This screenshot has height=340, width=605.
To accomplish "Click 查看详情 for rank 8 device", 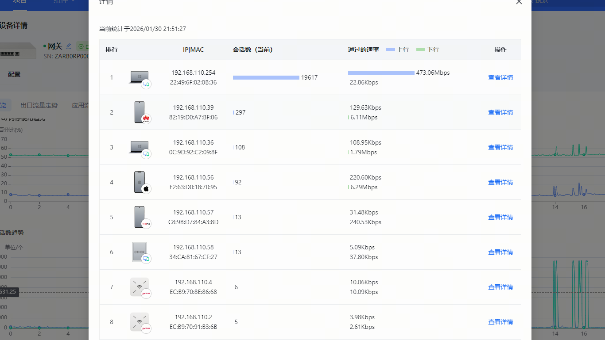I will coord(500,322).
